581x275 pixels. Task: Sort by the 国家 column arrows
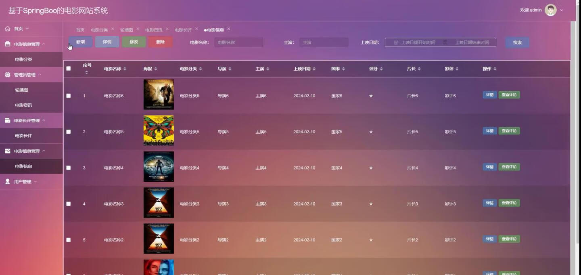(344, 69)
